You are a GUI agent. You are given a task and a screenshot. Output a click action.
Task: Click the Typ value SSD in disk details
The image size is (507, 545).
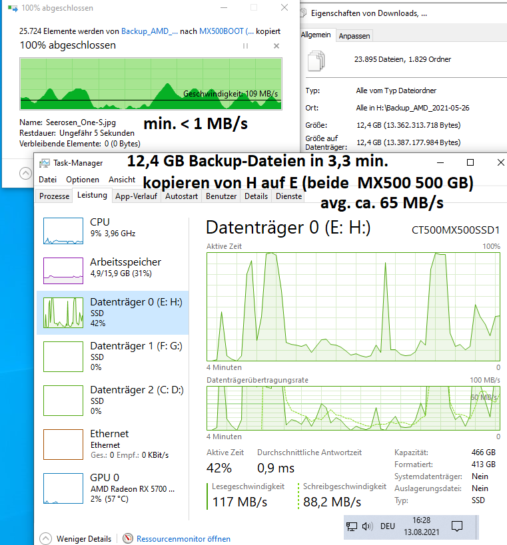click(478, 500)
